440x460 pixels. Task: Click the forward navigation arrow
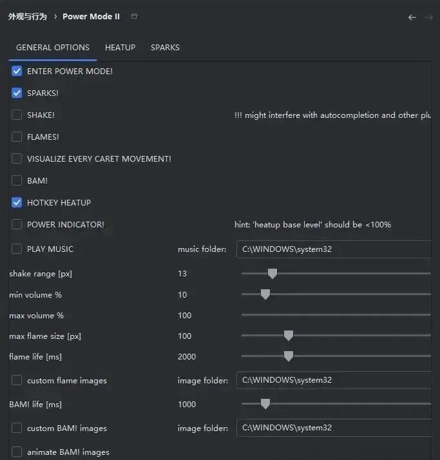tap(429, 17)
